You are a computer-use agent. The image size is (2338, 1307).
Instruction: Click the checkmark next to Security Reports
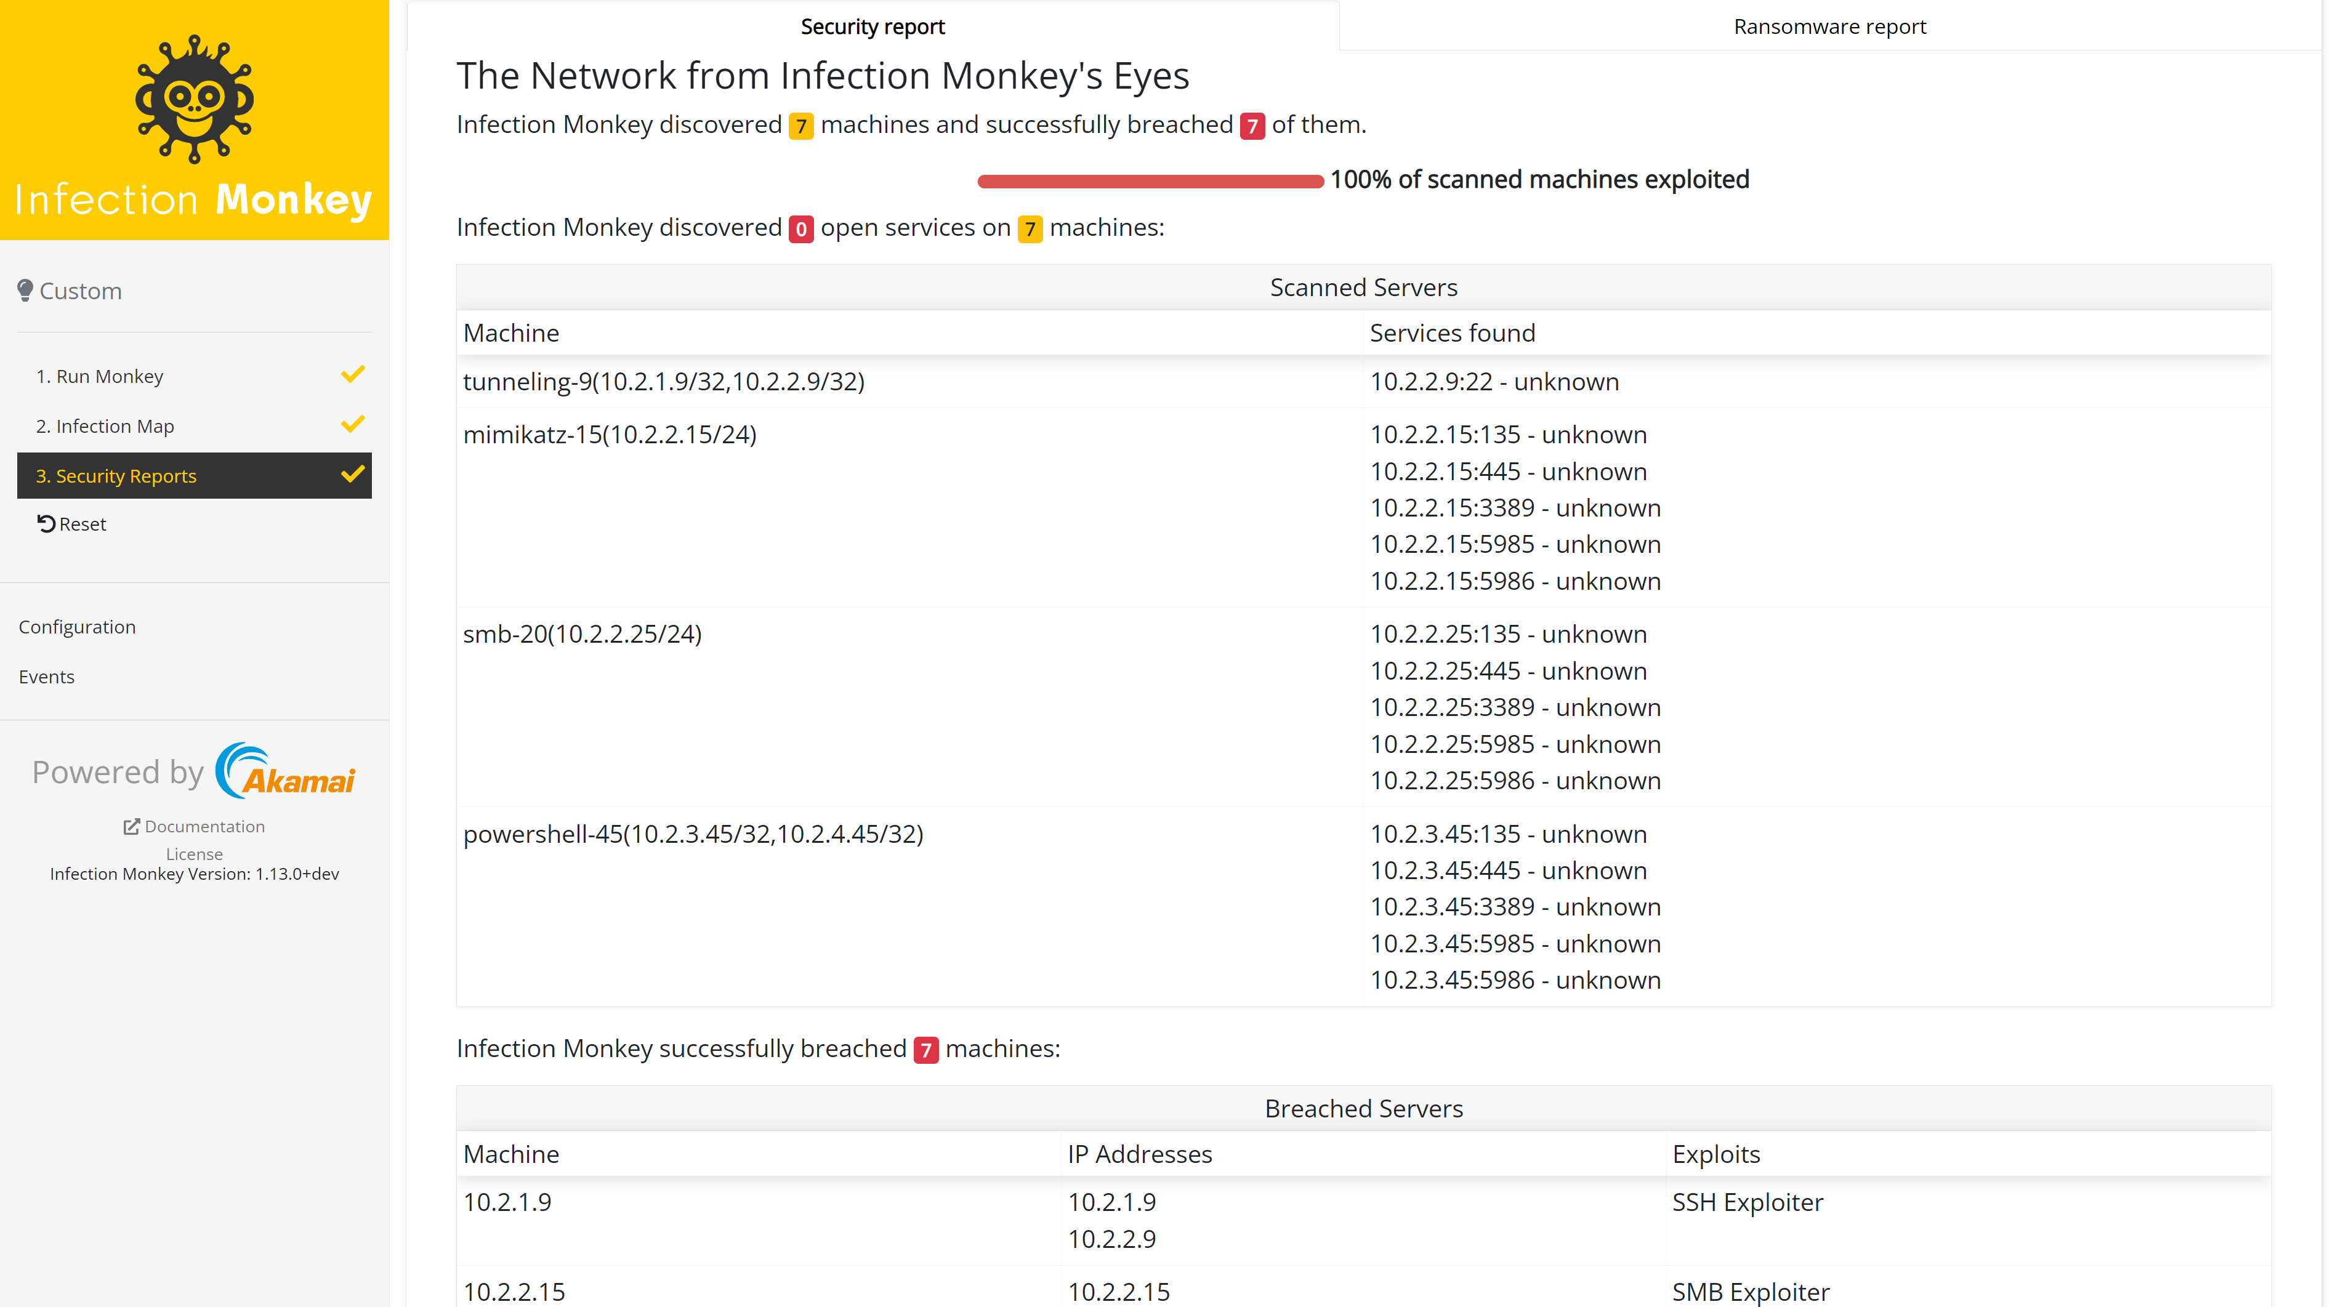[352, 475]
